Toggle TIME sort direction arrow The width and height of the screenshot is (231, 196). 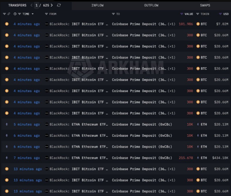33,14
